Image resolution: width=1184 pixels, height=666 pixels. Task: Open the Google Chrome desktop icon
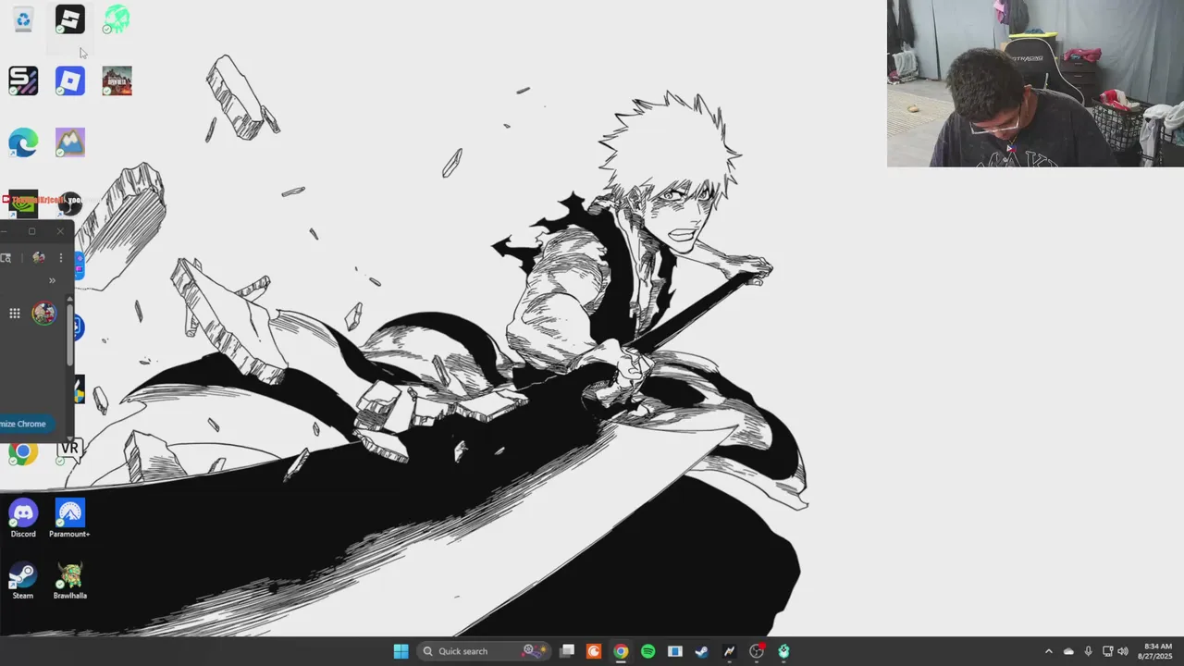click(x=23, y=452)
